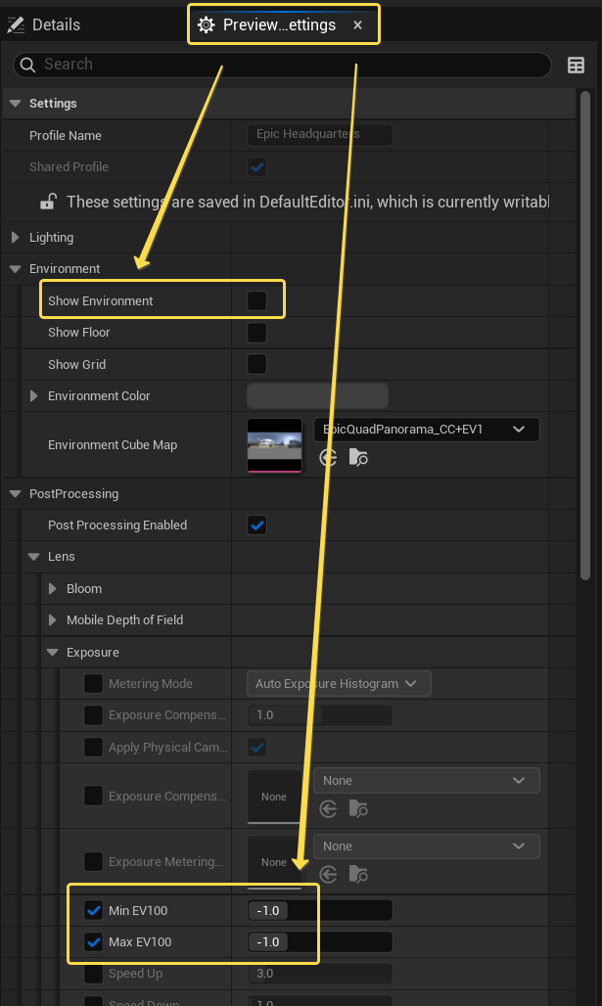Open Exposure Compensation Curve None dropdown
The height and width of the screenshot is (1006, 602).
426,780
